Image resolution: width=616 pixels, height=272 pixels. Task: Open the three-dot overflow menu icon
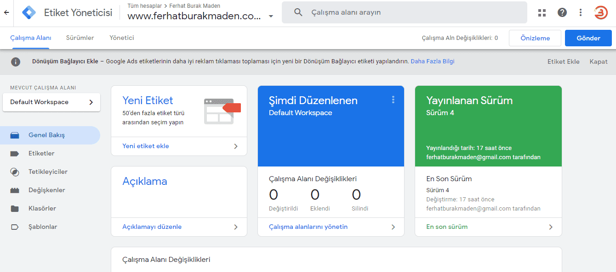click(581, 12)
